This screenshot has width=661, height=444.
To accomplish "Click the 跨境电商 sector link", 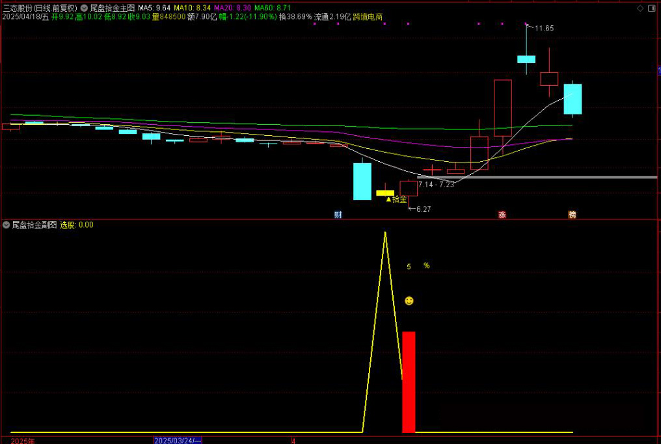I will point(368,17).
